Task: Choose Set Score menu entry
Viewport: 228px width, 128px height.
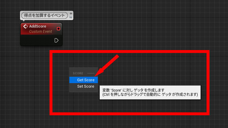Action: [x=84, y=86]
